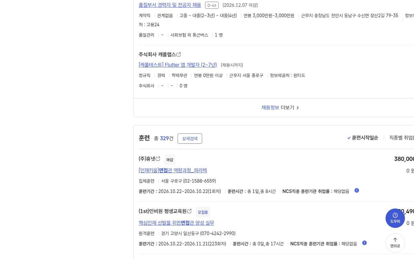Click text 총 0일,총 17시간
Screen dimensions: 414x259
pos(268,244)
